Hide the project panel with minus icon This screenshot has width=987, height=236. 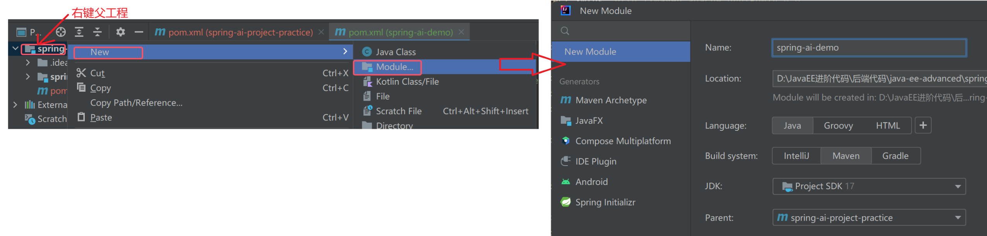click(x=139, y=32)
